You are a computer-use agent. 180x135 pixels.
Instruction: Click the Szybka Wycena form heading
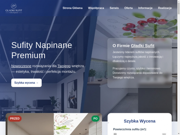pyautogui.click(x=139, y=121)
